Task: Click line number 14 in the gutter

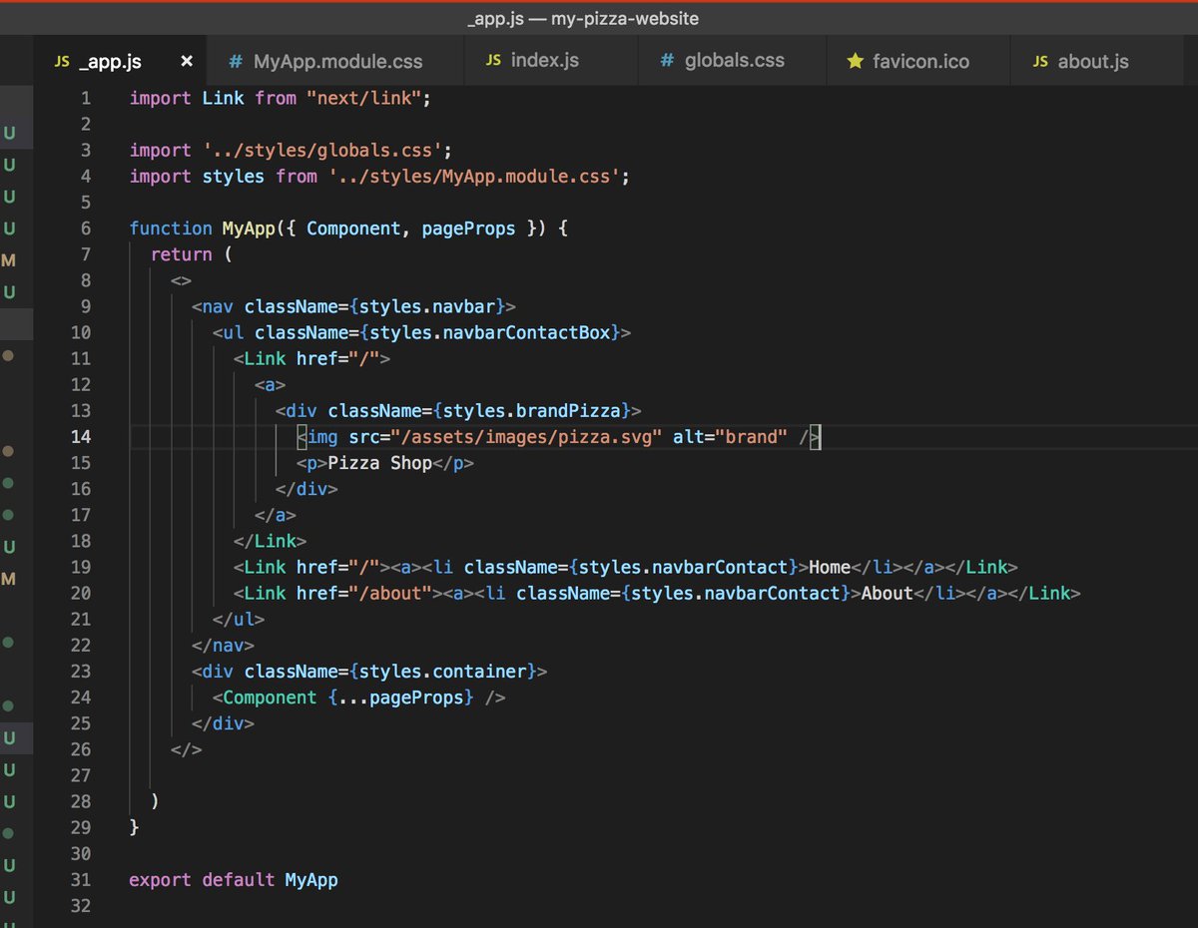Action: click(80, 436)
